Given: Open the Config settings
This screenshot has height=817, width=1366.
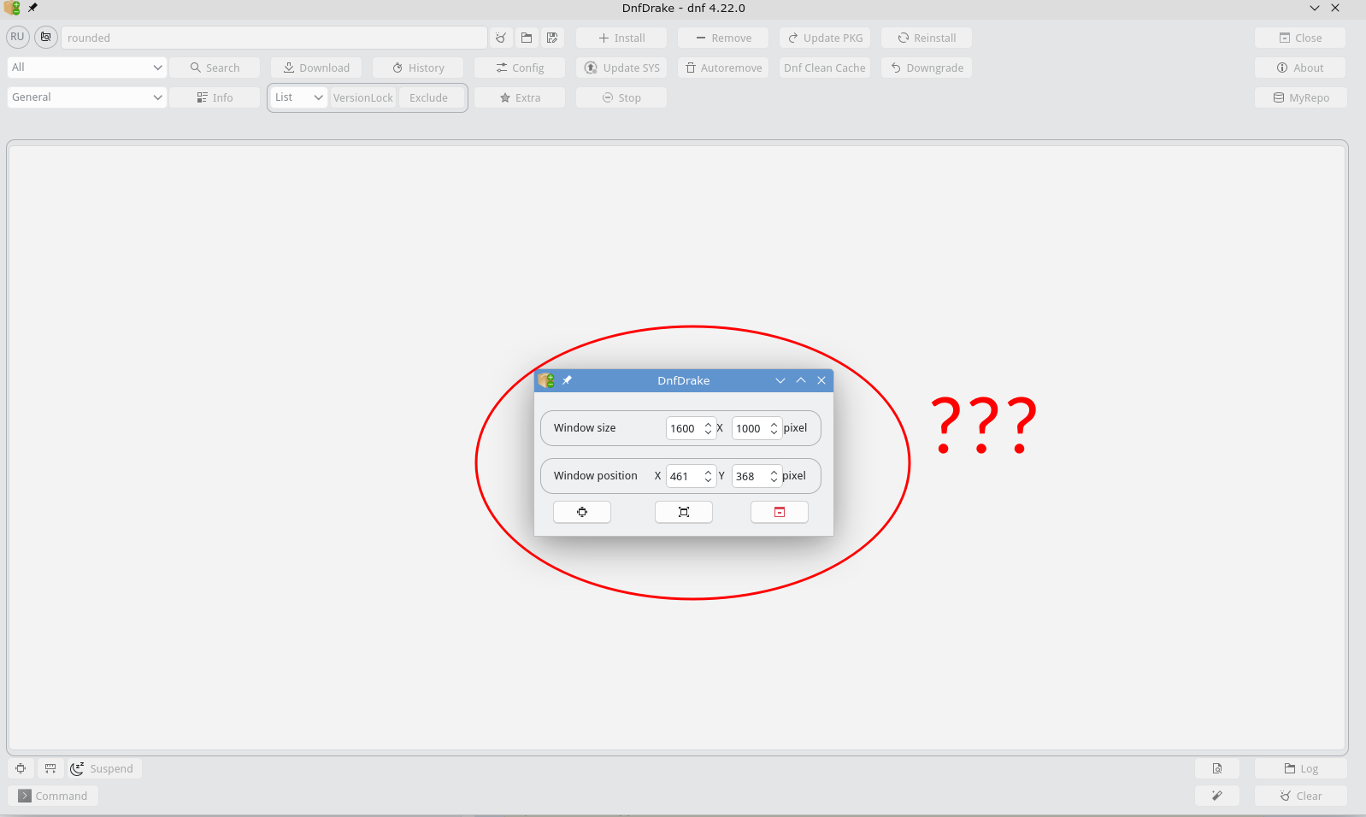Looking at the screenshot, I should point(520,68).
